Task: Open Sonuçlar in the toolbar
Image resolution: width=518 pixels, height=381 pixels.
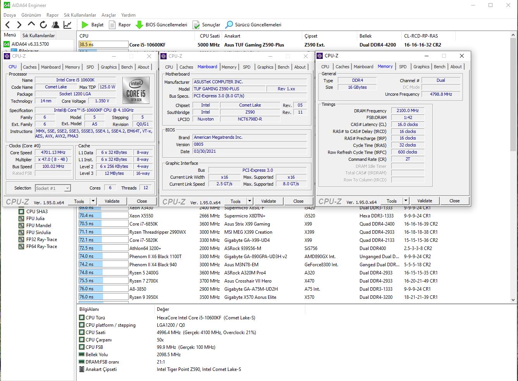Action: [x=207, y=25]
